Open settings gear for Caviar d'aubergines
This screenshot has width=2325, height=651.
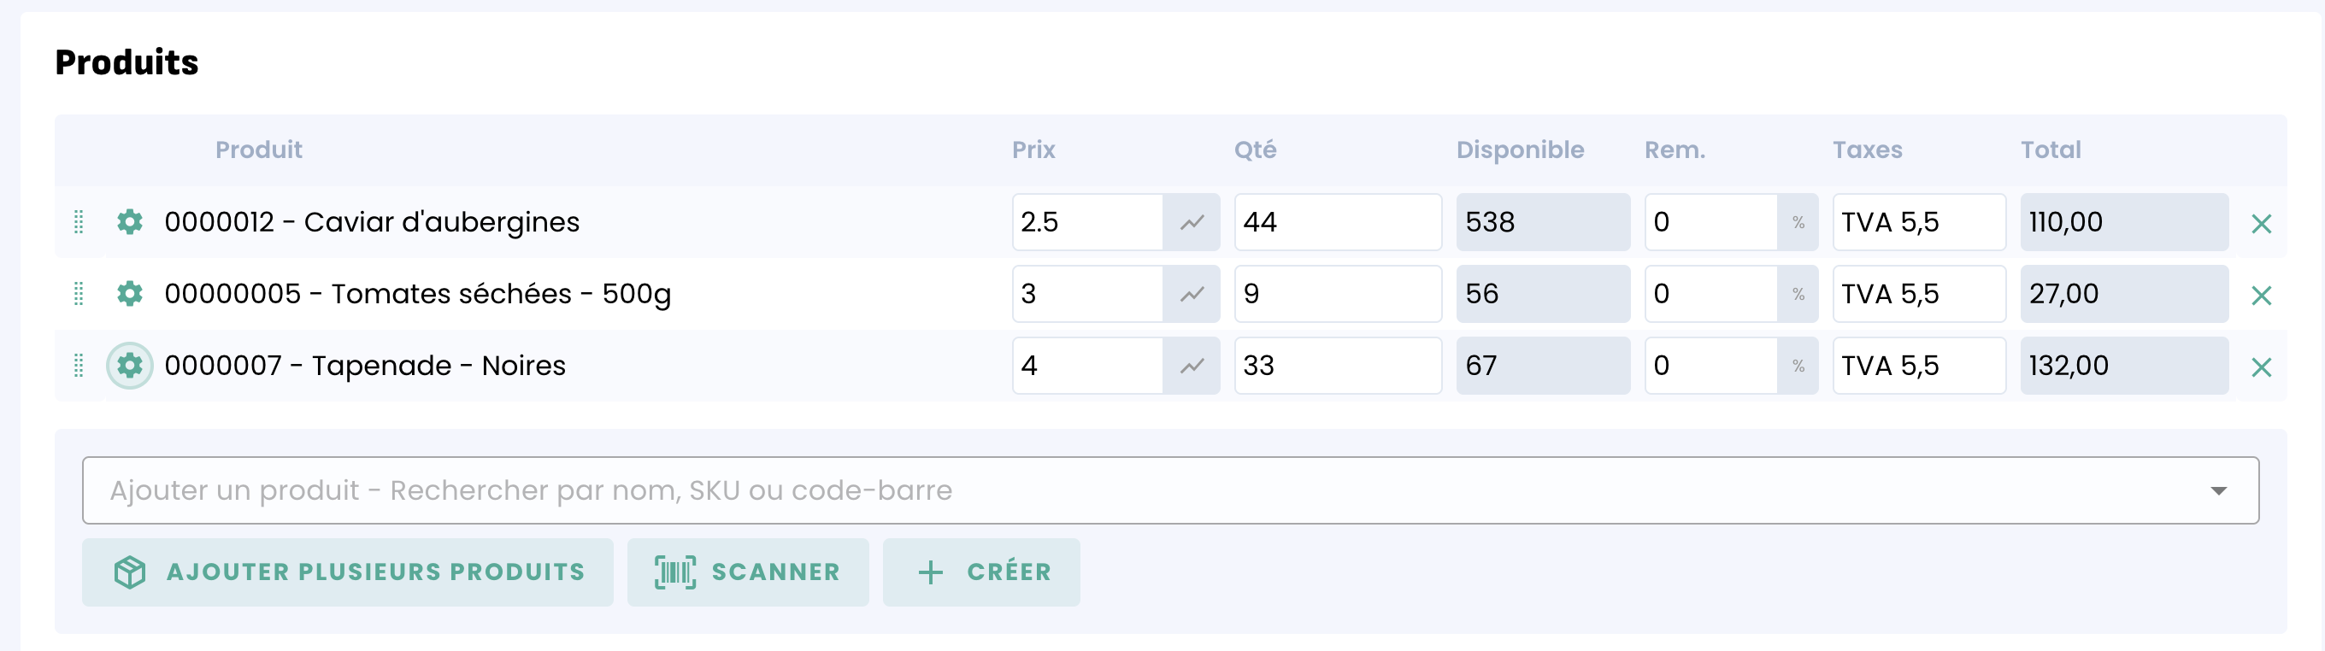[x=130, y=222]
